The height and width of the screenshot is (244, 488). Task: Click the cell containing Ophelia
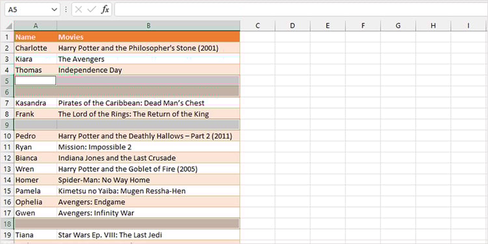[36, 202]
